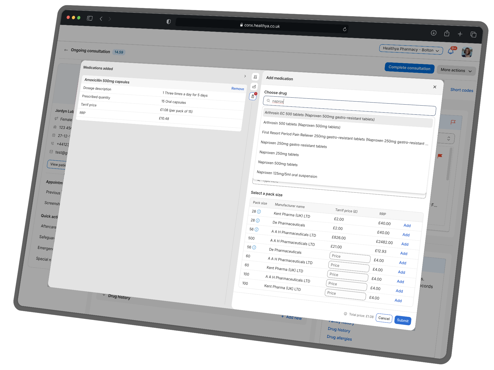Viewport: 494px width, 370px height.
Task: Focus the Choose drug search field
Action: point(349,105)
